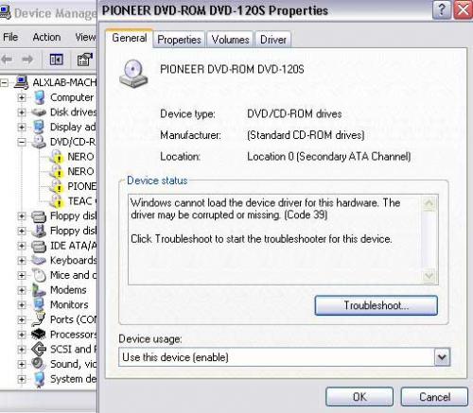The width and height of the screenshot is (473, 413).
Task: Click the device status scrollbar down arrow
Action: point(429,276)
